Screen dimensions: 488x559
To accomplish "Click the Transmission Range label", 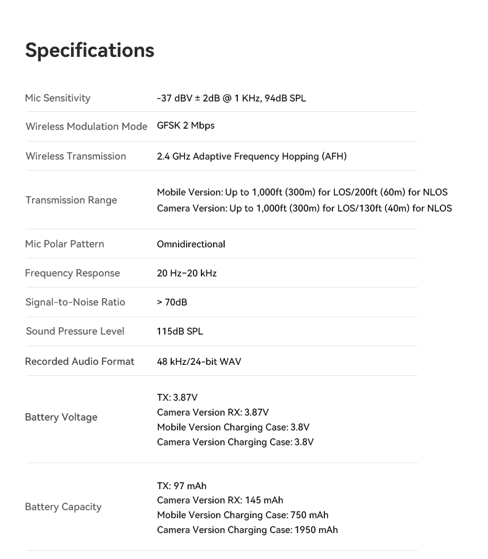I will pyautogui.click(x=71, y=200).
